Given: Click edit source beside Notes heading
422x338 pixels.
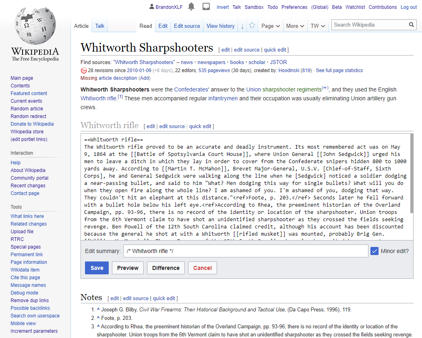Looking at the screenshot, I should [136, 299].
